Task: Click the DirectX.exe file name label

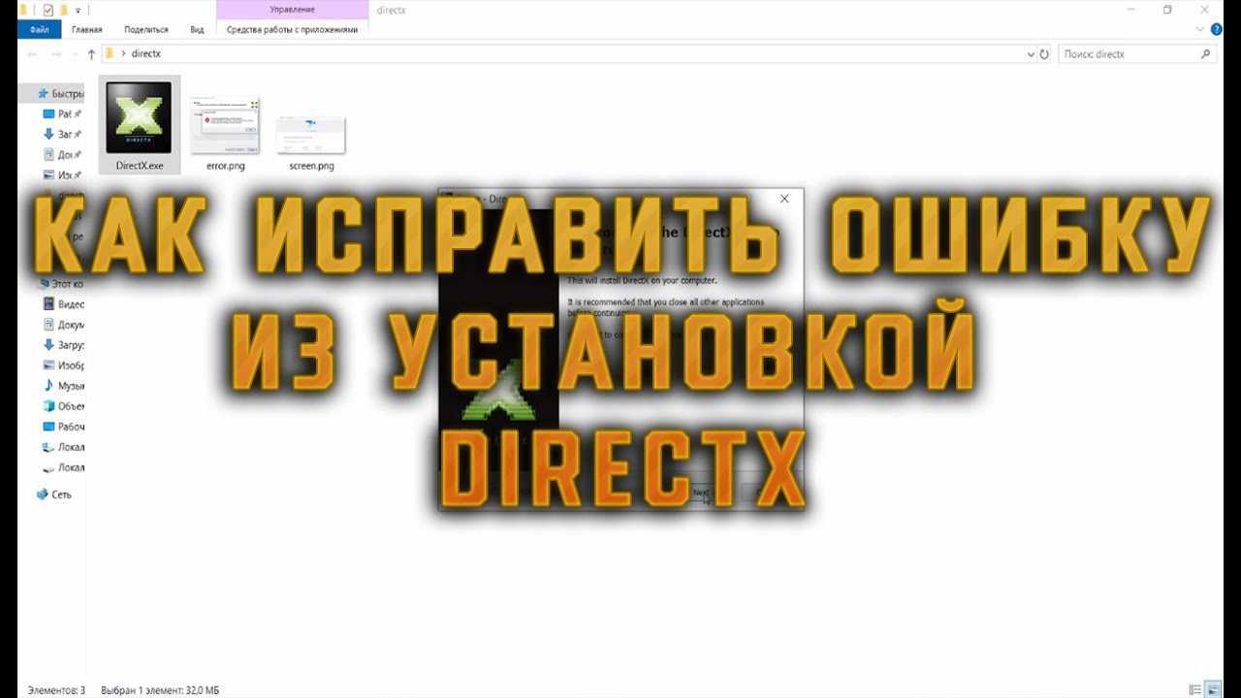Action: point(140,166)
